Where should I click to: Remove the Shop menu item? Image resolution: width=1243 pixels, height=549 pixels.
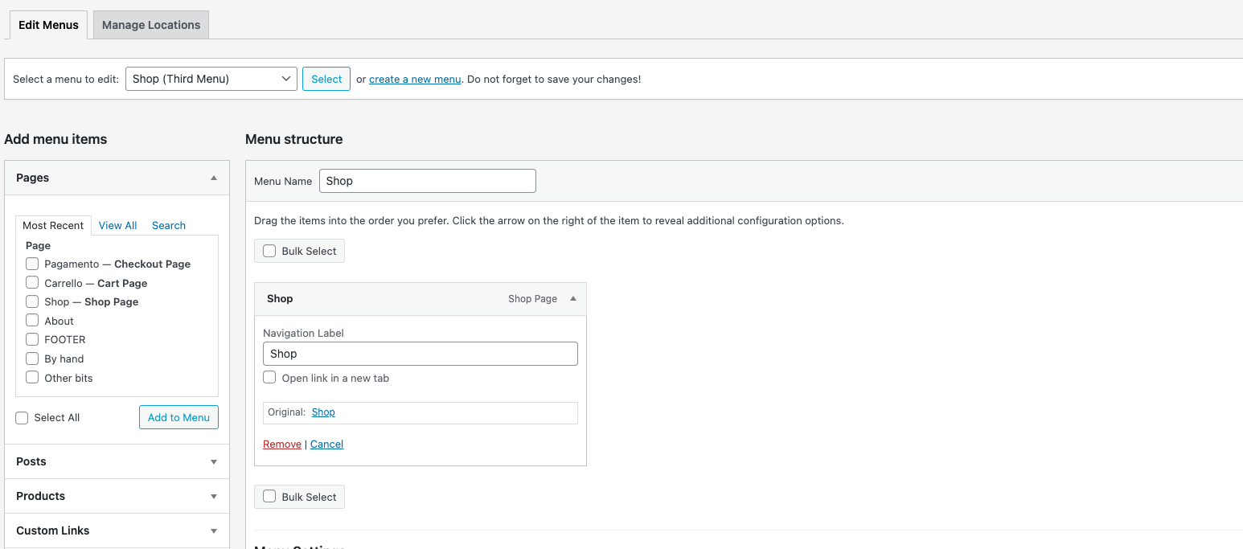pyautogui.click(x=282, y=444)
